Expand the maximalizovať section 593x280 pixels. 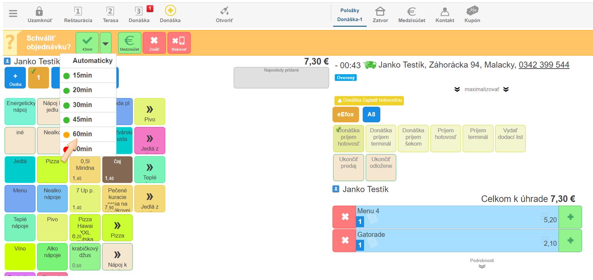tap(481, 89)
